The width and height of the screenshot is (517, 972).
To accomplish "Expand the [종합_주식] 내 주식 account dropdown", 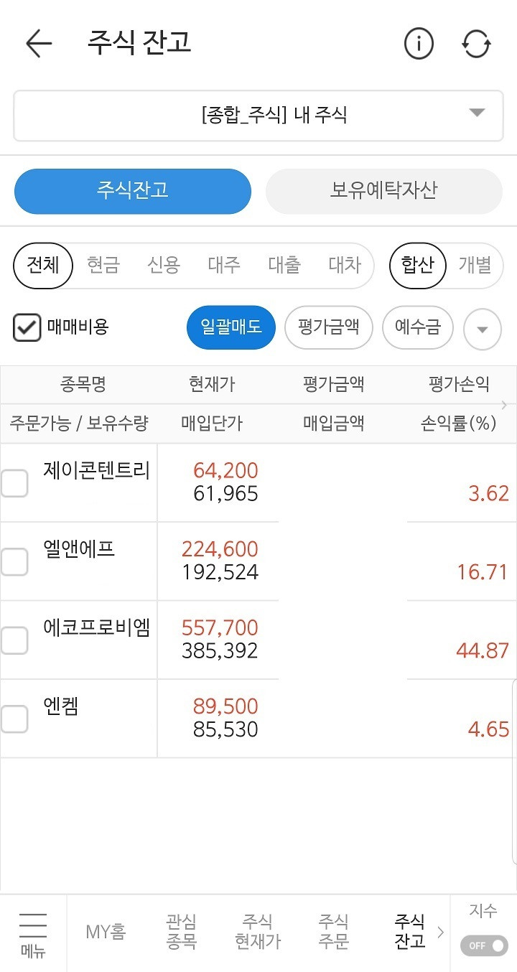I will pyautogui.click(x=258, y=115).
